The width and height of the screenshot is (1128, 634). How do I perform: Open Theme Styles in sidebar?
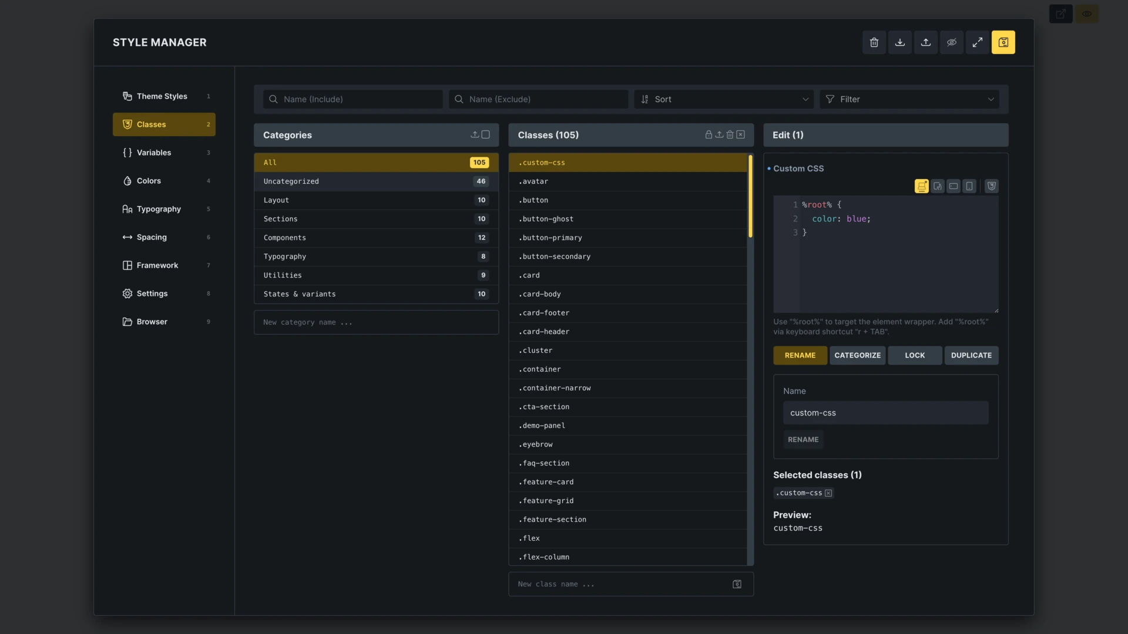coord(164,96)
